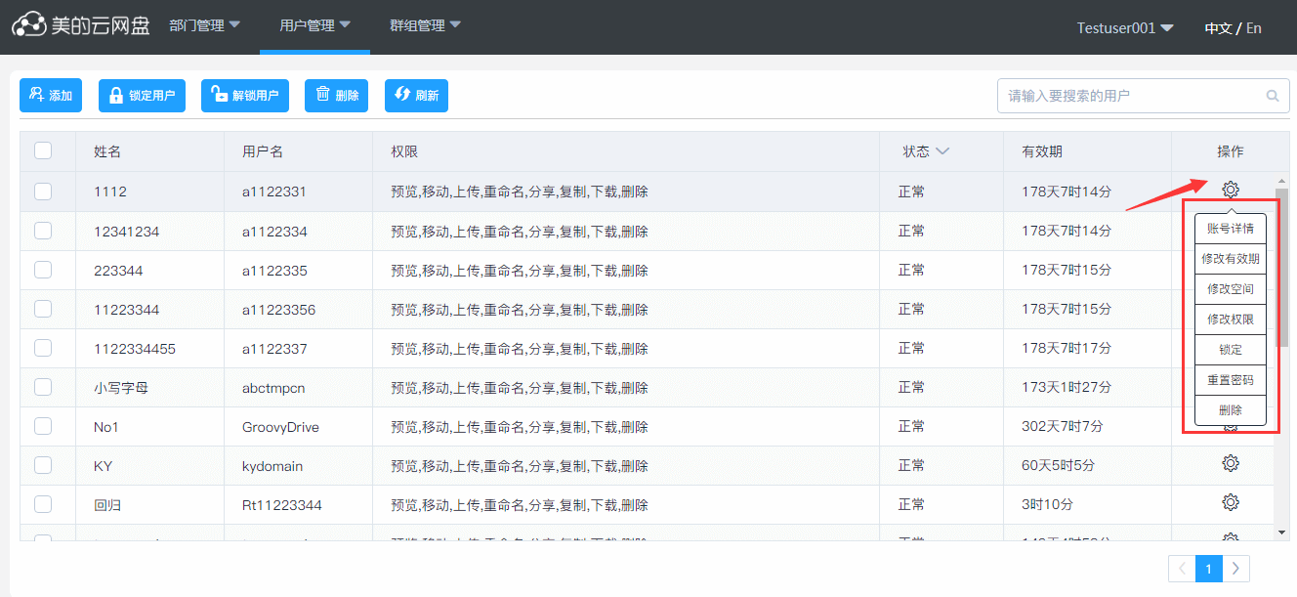Switch the language to En
Viewport: 1297px width, 597px height.
(1254, 28)
